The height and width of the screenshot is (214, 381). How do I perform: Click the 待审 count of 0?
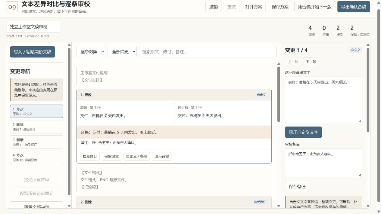click(x=325, y=30)
